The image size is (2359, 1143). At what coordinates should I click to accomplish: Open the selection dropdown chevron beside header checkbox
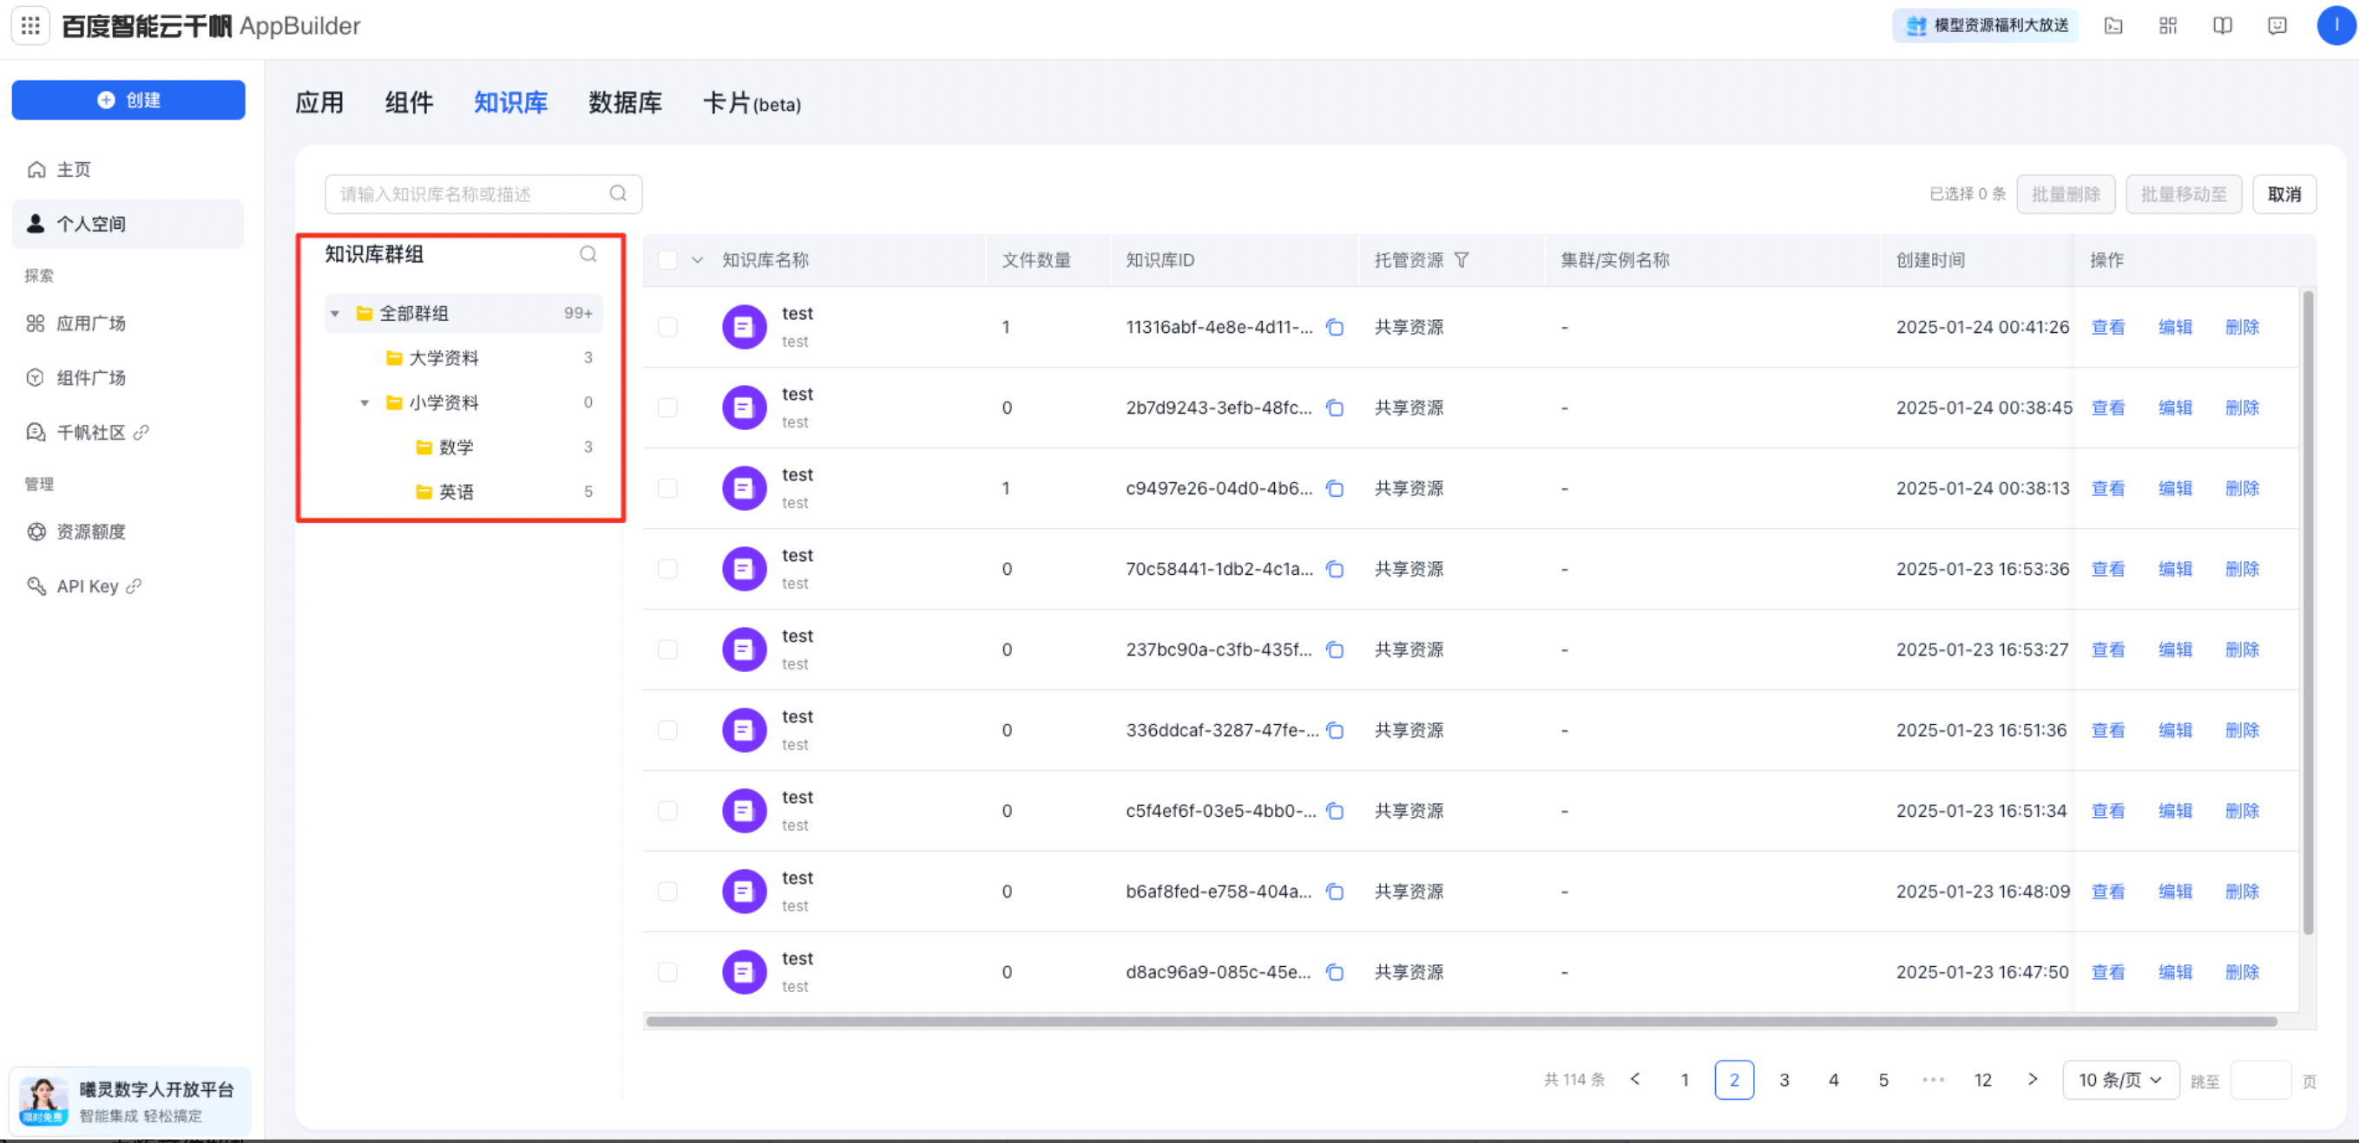pos(698,260)
